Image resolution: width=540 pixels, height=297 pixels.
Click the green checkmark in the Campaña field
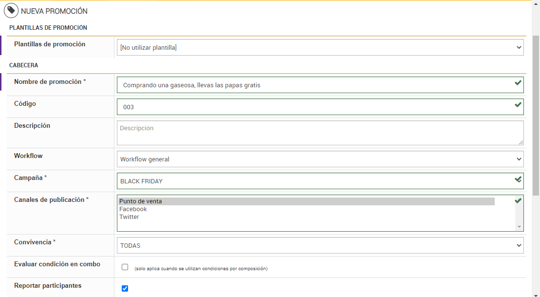[518, 179]
